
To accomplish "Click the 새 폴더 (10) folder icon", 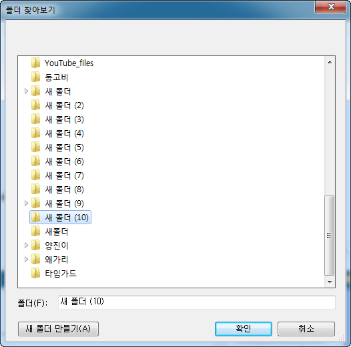I will 35,217.
